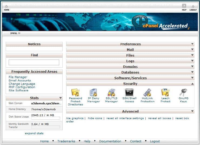Collapse the Stats panel arrow
The image size is (200, 145).
click(x=61, y=98)
